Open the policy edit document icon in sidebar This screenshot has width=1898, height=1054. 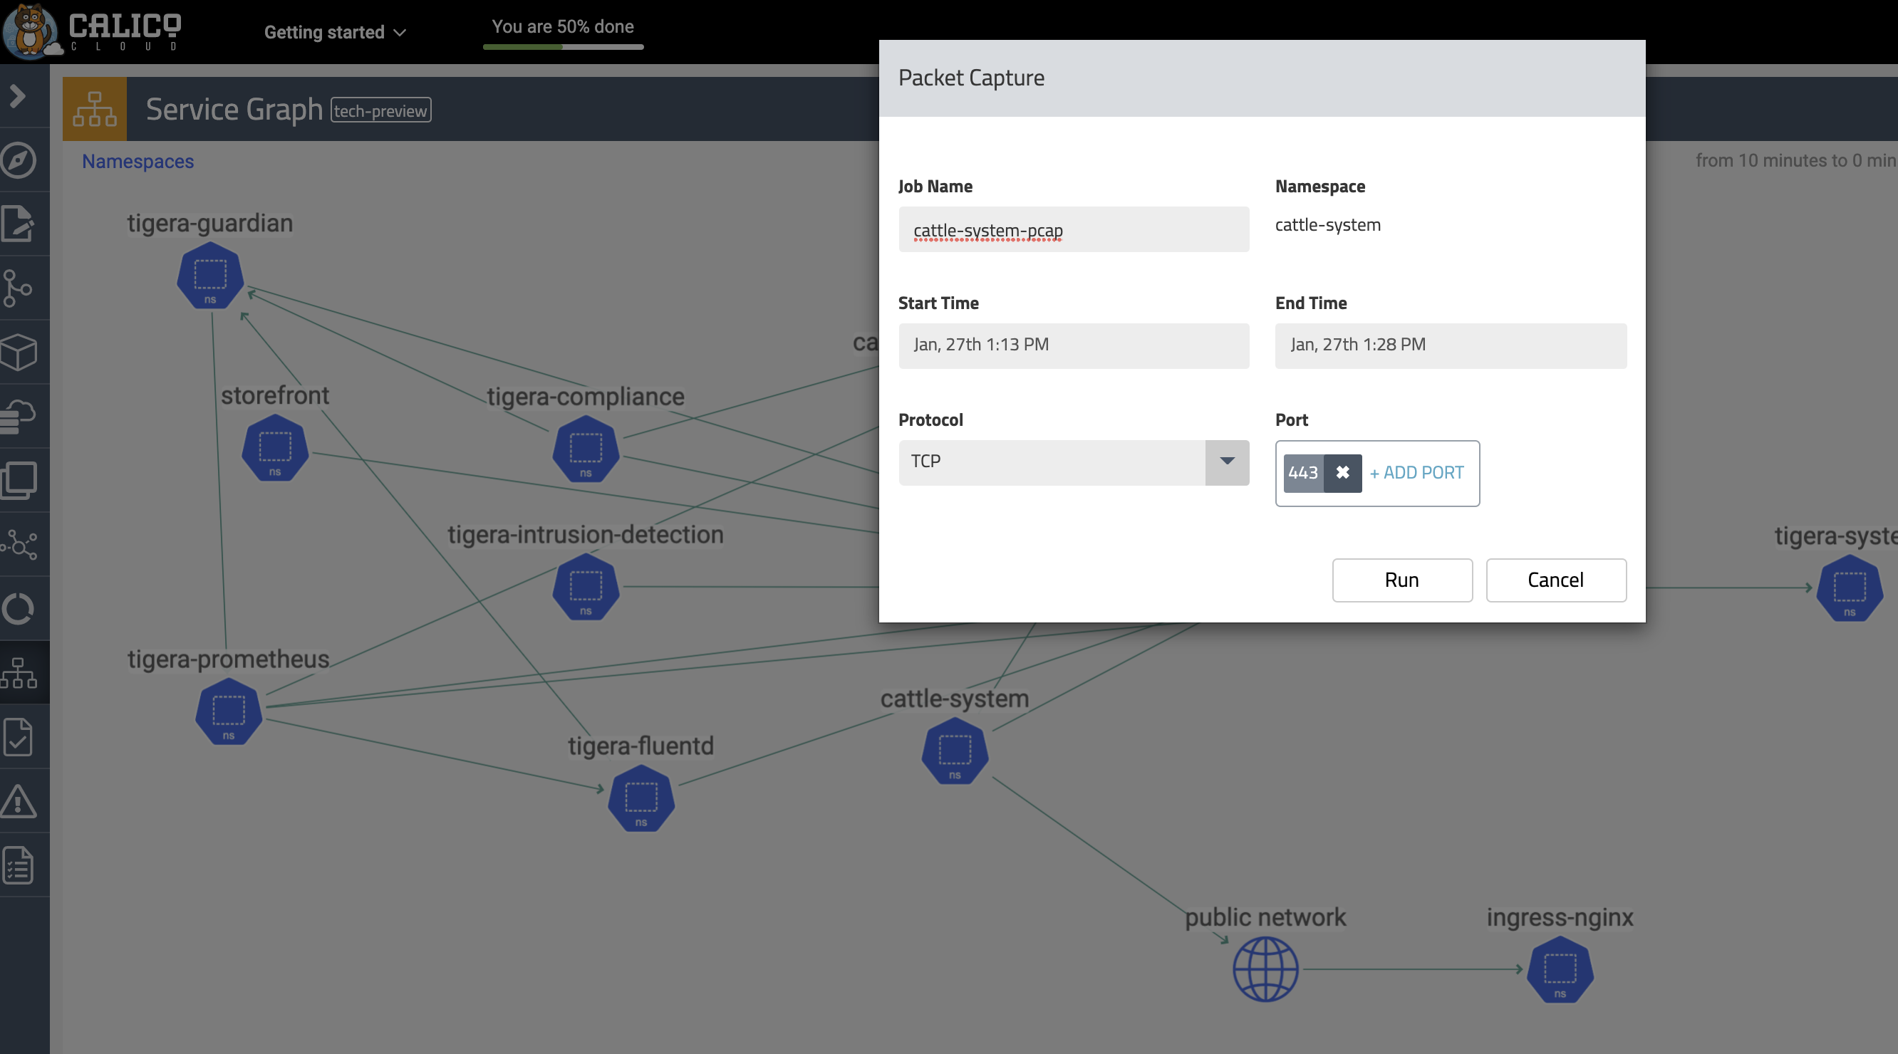pos(19,224)
